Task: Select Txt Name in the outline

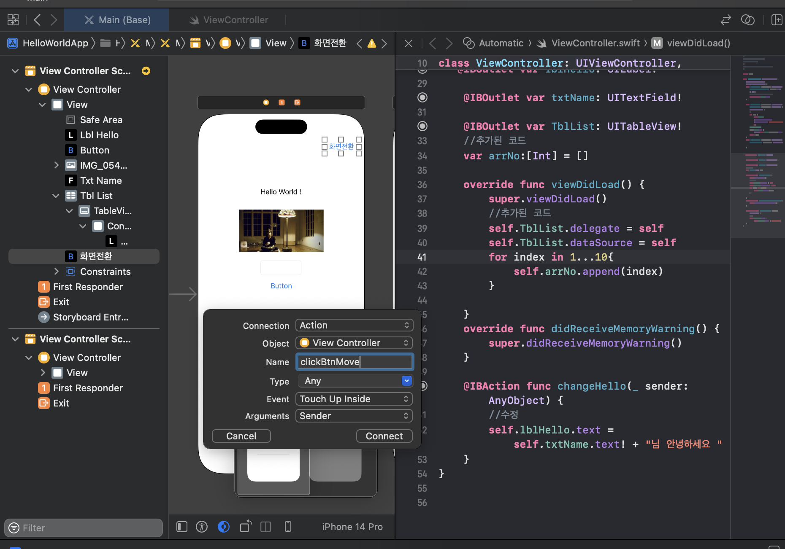Action: point(100,180)
